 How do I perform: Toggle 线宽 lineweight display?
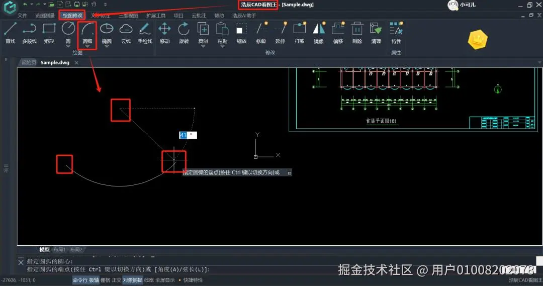tap(148, 280)
